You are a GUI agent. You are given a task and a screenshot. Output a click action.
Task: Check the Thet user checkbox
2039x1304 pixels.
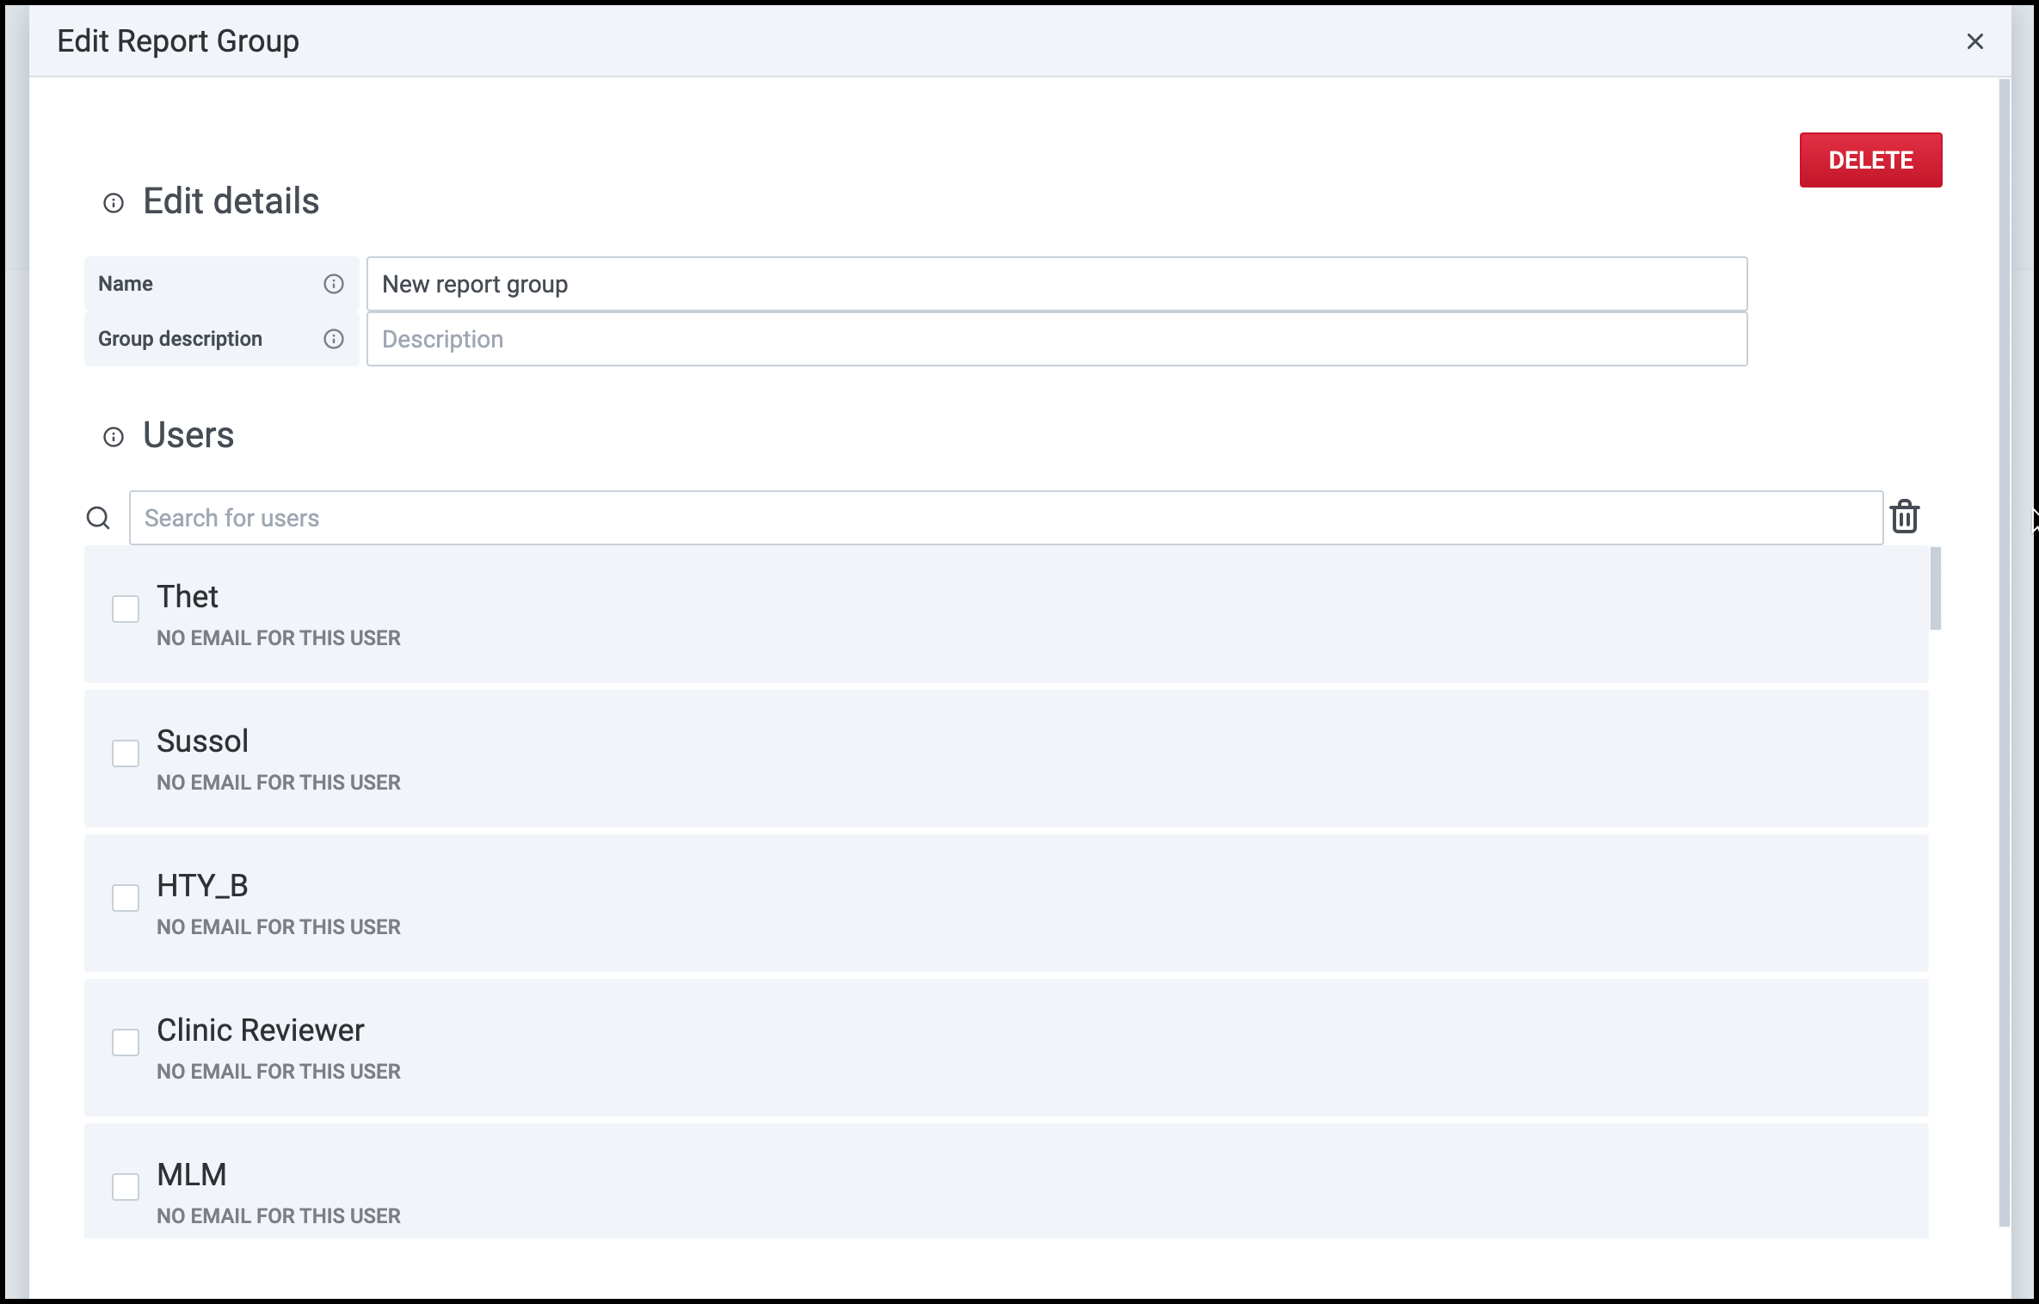tap(126, 609)
